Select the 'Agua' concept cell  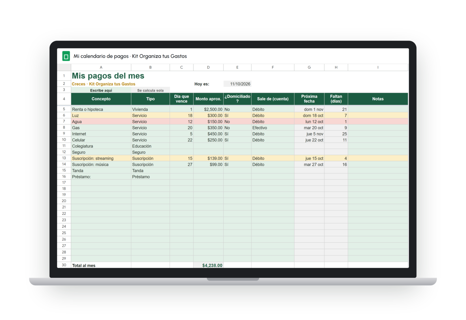[101, 122]
